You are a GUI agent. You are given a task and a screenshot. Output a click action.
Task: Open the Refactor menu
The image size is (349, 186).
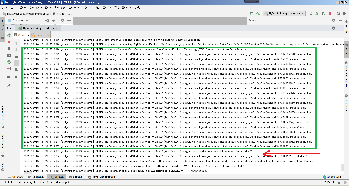pos(75,7)
